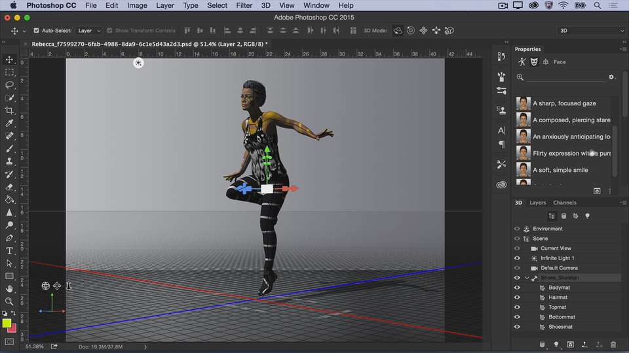Open the tool preset picker arrow
The width and height of the screenshot is (629, 353).
coord(24,31)
